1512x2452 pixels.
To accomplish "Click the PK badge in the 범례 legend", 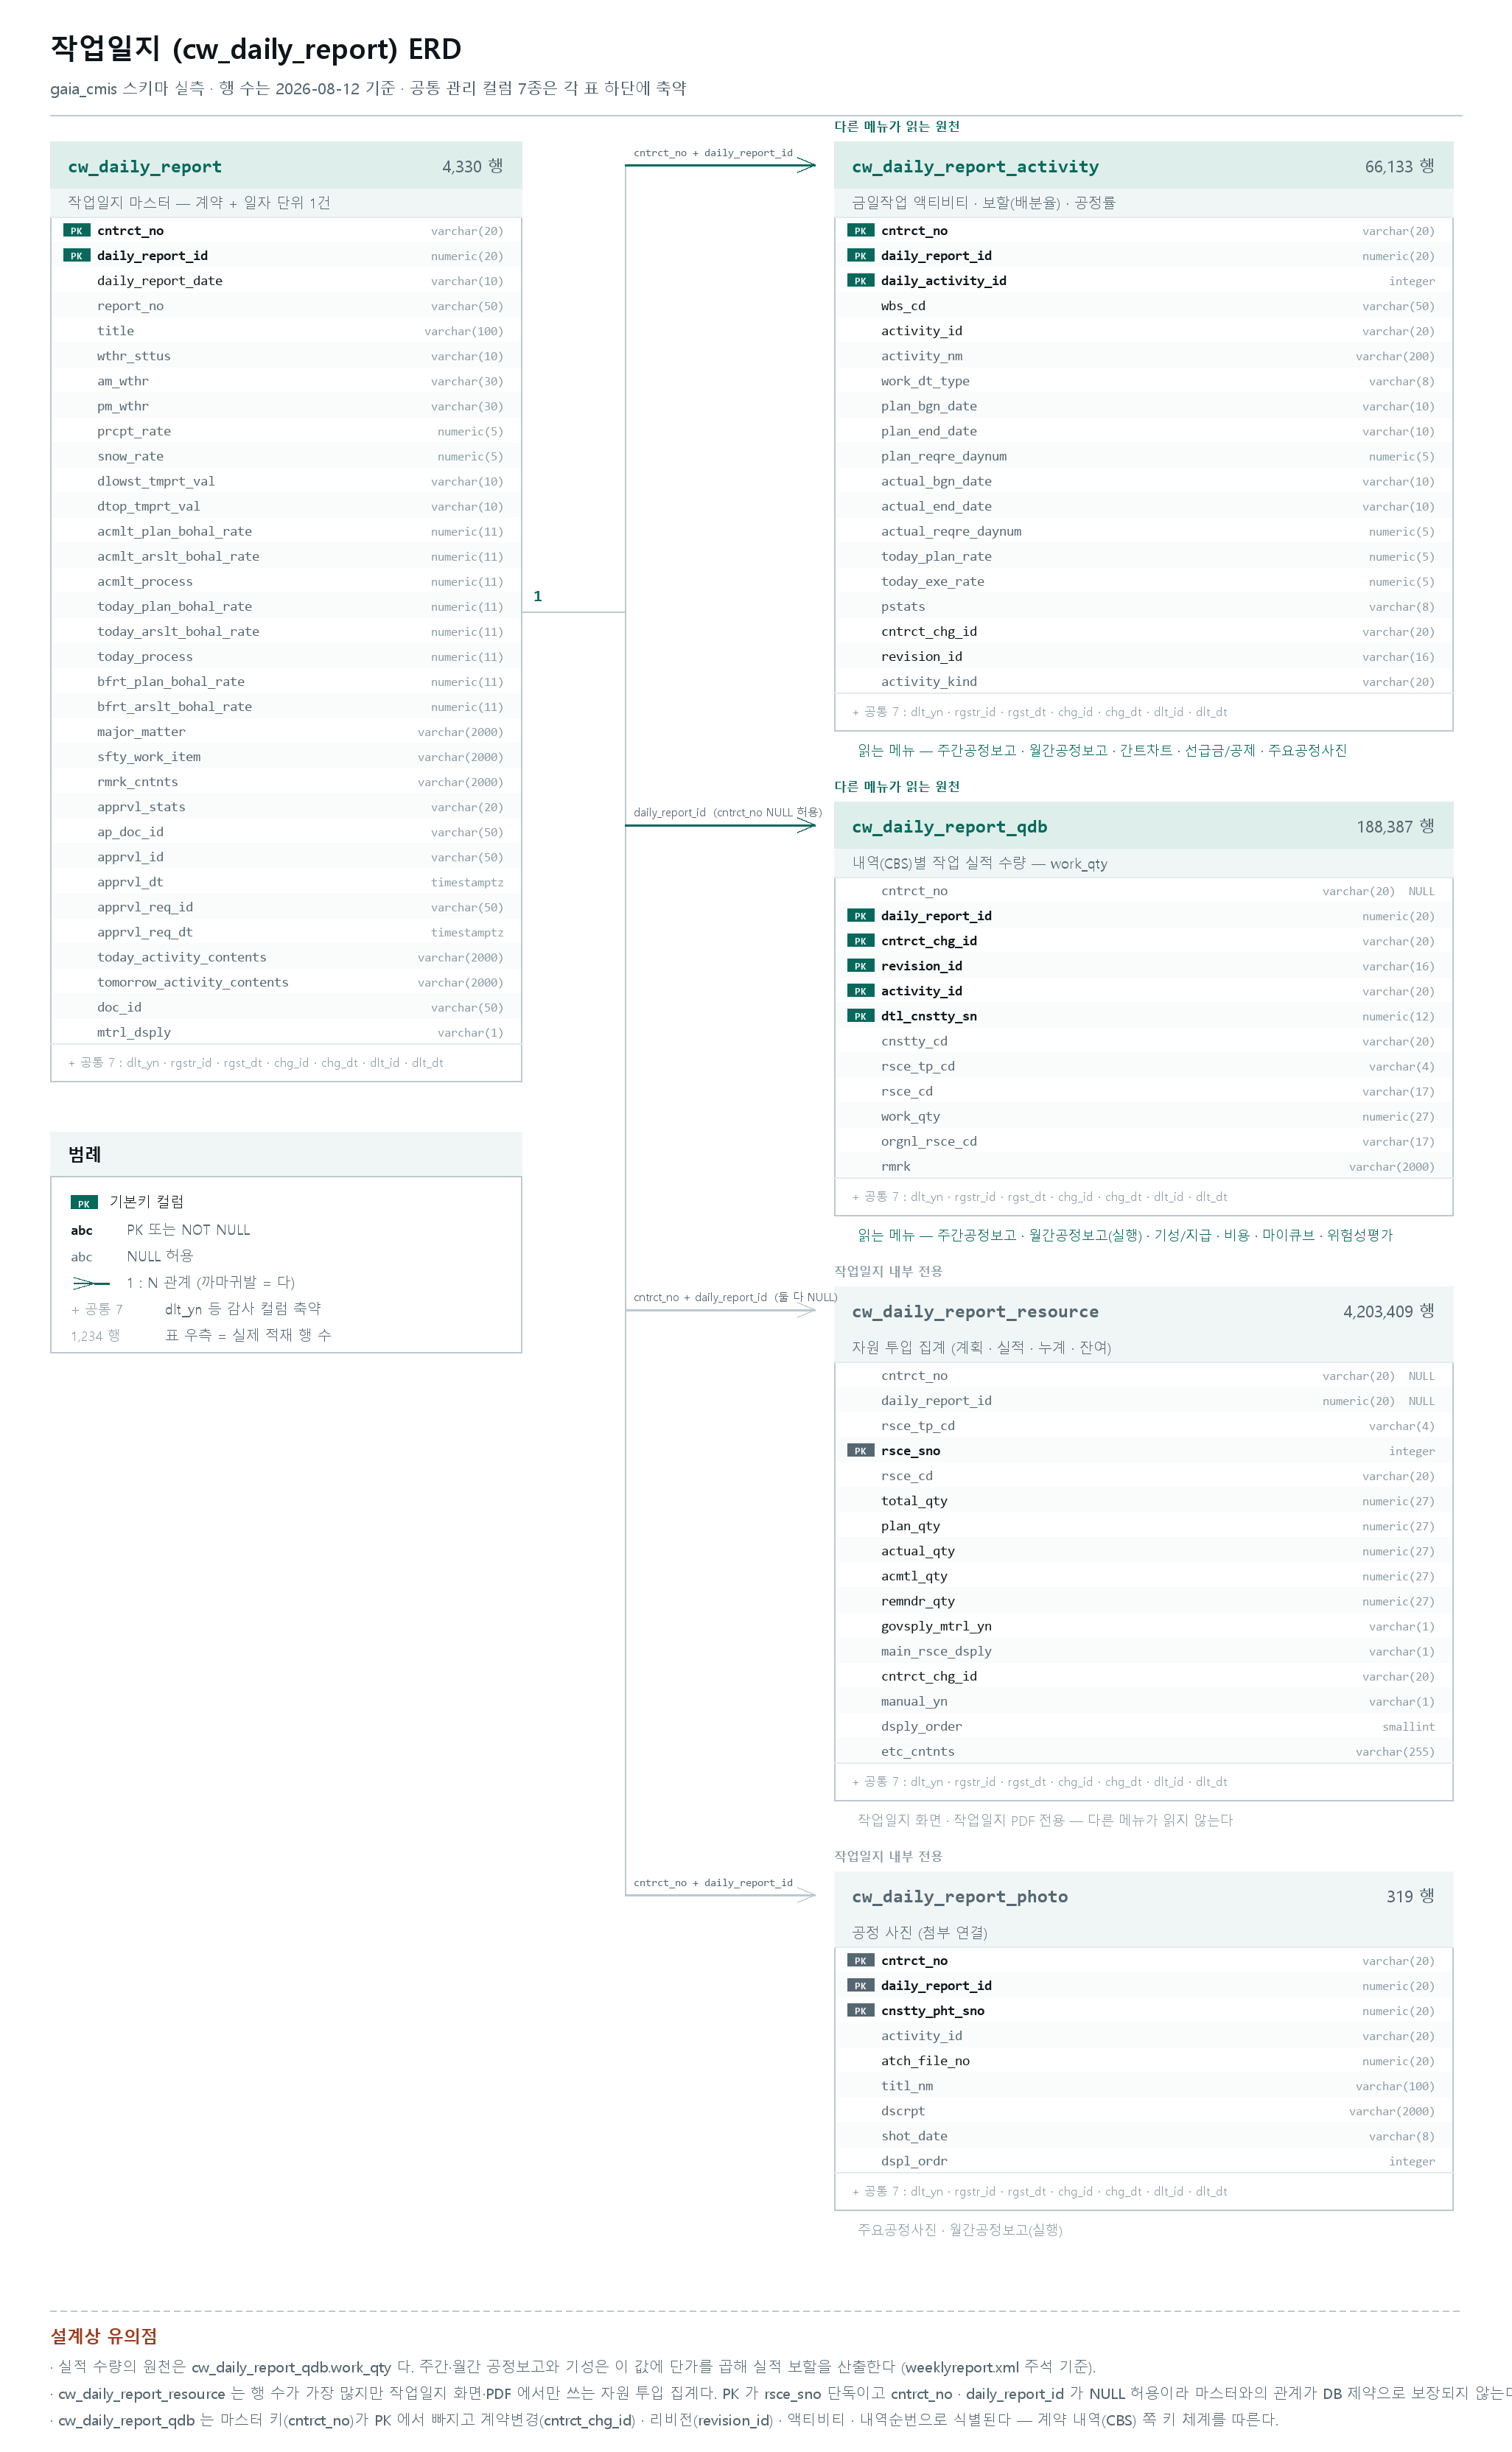I will 84,1202.
